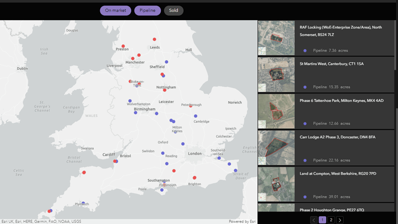Select blue marker above Cambridge
The image size is (398, 224).
click(x=196, y=116)
